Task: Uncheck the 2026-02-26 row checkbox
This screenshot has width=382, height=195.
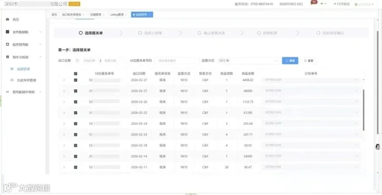Action: (76, 102)
